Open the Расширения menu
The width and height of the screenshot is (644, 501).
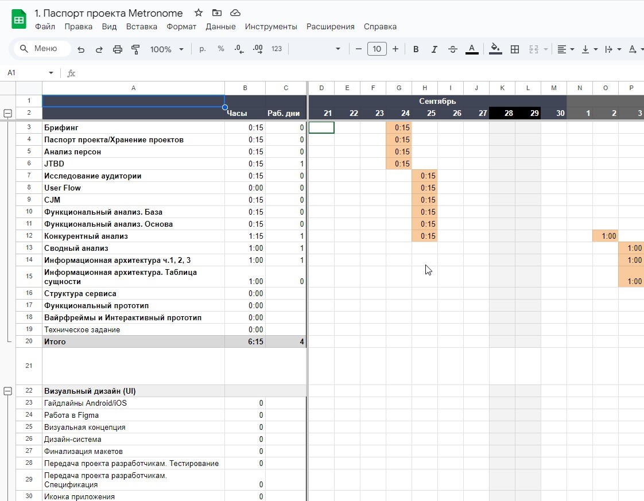click(331, 26)
